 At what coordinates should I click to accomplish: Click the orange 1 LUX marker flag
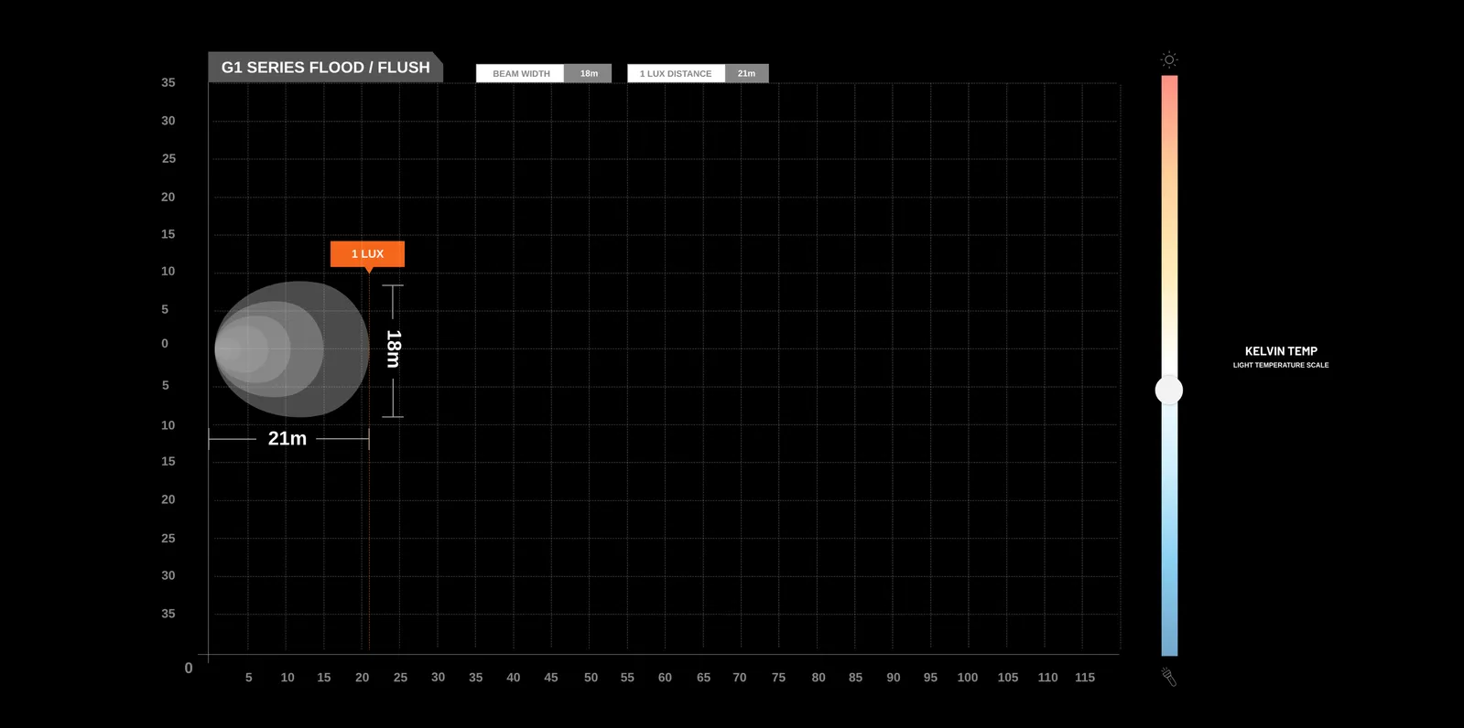[x=367, y=254]
